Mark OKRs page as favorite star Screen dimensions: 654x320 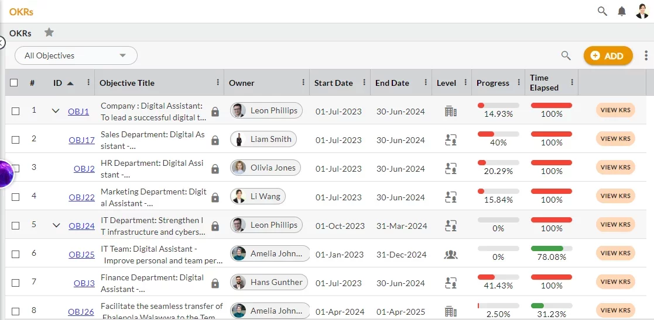point(49,33)
